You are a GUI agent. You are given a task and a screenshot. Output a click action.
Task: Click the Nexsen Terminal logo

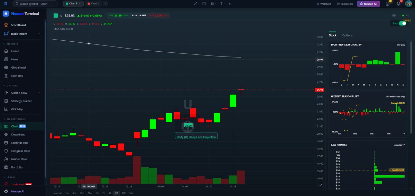coord(21,14)
